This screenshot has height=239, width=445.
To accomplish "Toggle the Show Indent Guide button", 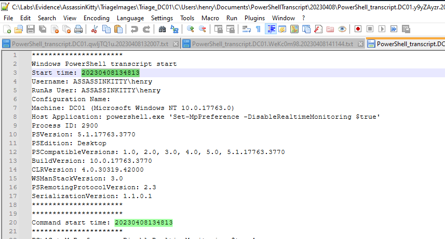I will (271, 29).
